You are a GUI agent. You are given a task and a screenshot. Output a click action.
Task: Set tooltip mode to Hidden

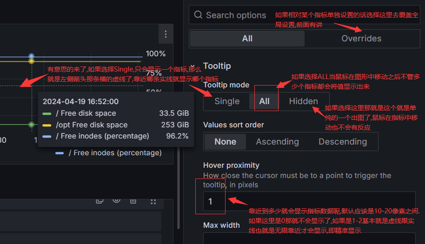[x=303, y=101]
